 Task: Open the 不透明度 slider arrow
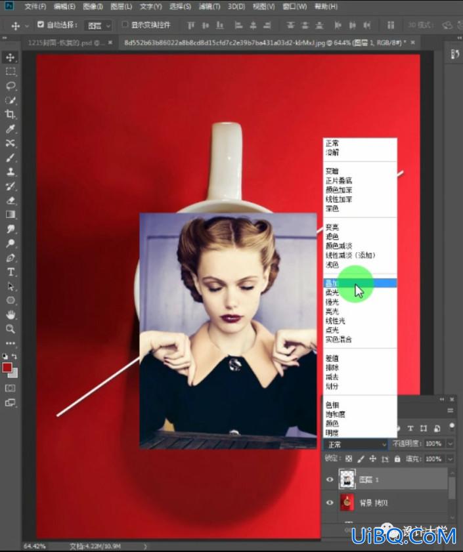click(x=451, y=444)
